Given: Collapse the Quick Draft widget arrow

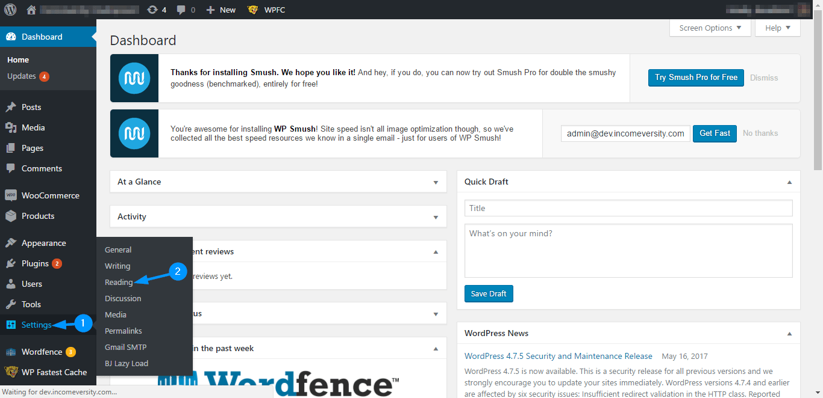Looking at the screenshot, I should pyautogui.click(x=790, y=182).
